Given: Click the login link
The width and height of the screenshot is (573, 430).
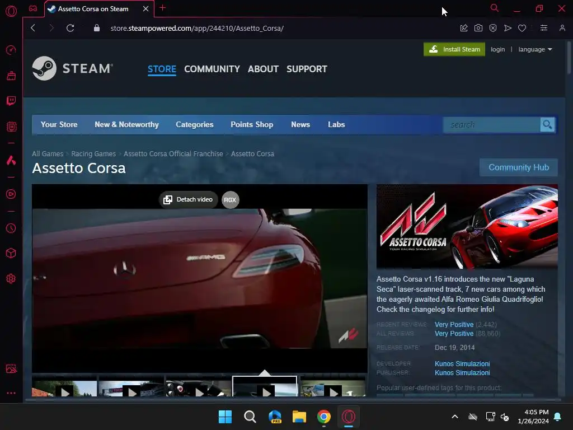Looking at the screenshot, I should 497,49.
